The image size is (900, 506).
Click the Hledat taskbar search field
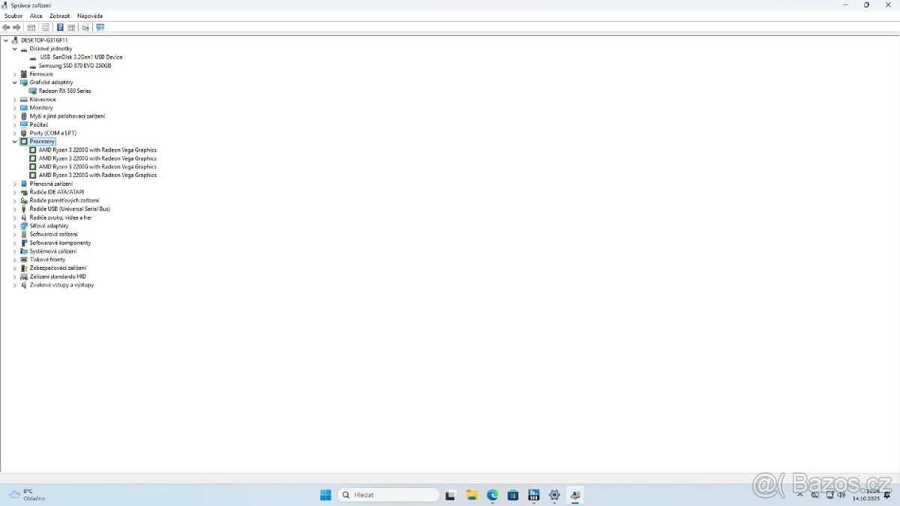pos(388,495)
